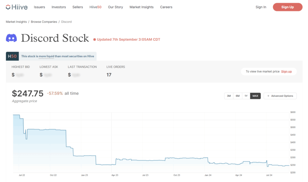Click the Jul 23 axis label
The image size is (308, 182).
click(x=145, y=175)
